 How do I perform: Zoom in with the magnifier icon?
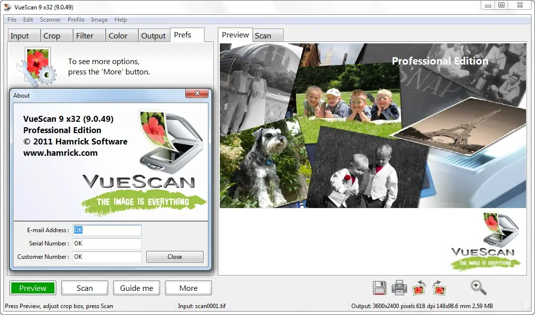click(478, 287)
